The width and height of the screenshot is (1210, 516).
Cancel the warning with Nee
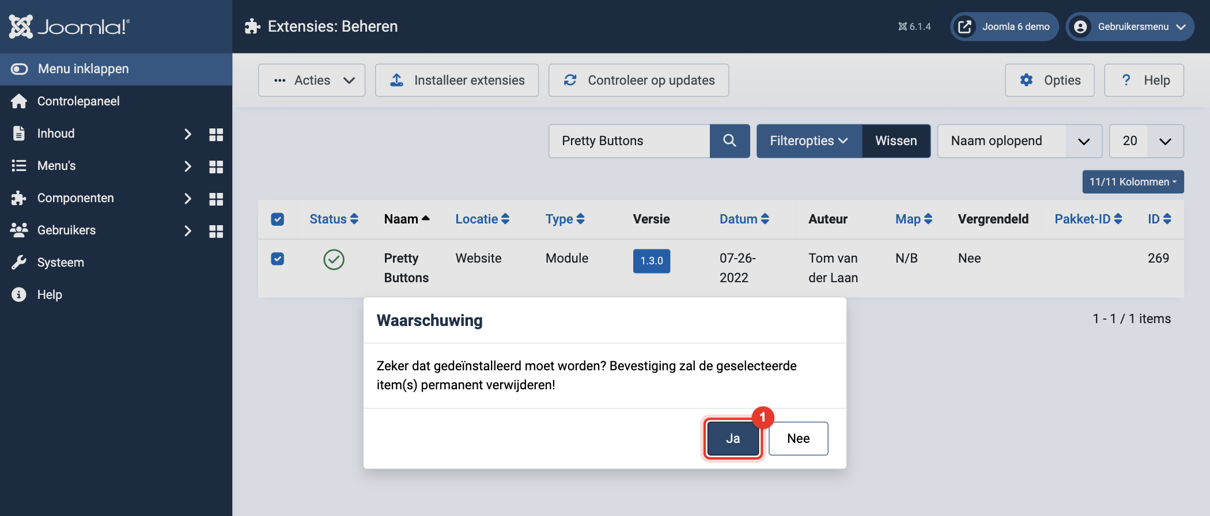799,439
